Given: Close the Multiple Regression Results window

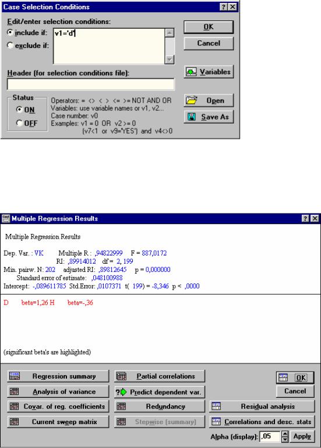Looking at the screenshot, I should [315, 219].
